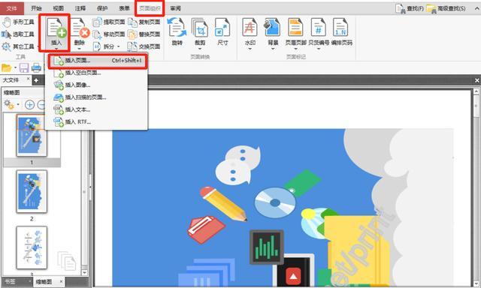
Task: Click Split document (拆分) icon
Action: [97, 46]
